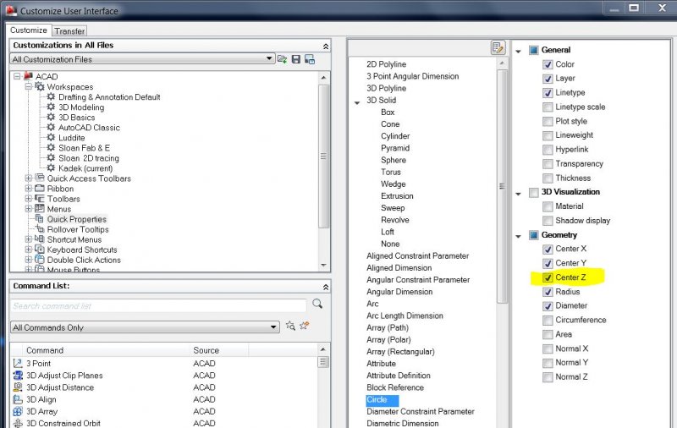
Task: Click the find command or text icon
Action: [x=290, y=326]
